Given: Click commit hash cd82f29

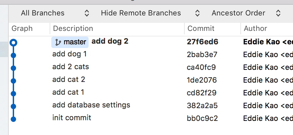Looking at the screenshot, I should [201, 93].
